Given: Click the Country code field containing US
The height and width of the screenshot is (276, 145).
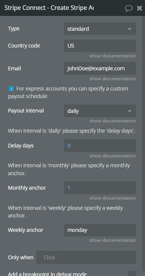Looking at the screenshot, I should pyautogui.click(x=100, y=46).
